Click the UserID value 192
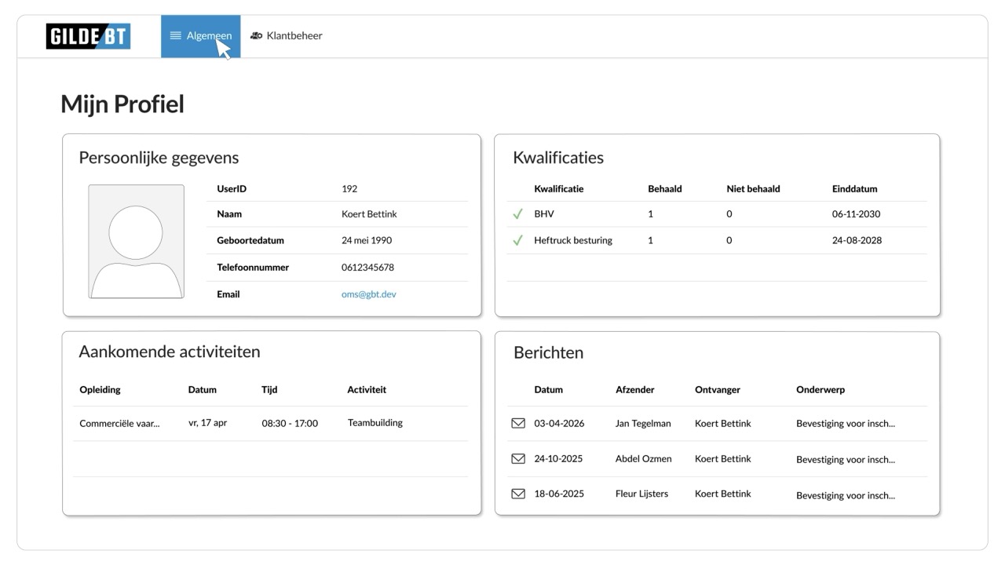 (349, 189)
